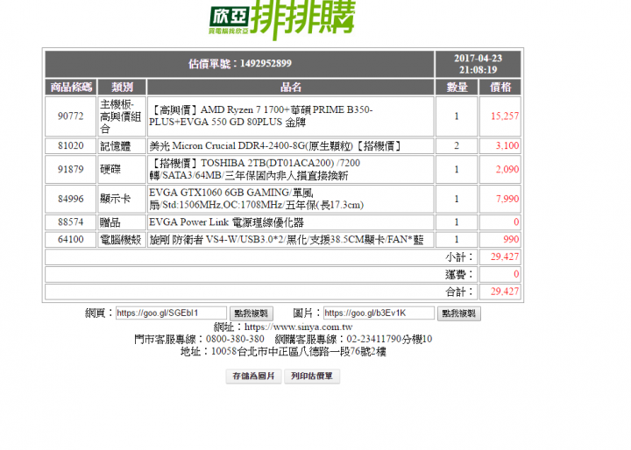This screenshot has width=631, height=450.
Task: Select product code 64100
Action: 70,239
